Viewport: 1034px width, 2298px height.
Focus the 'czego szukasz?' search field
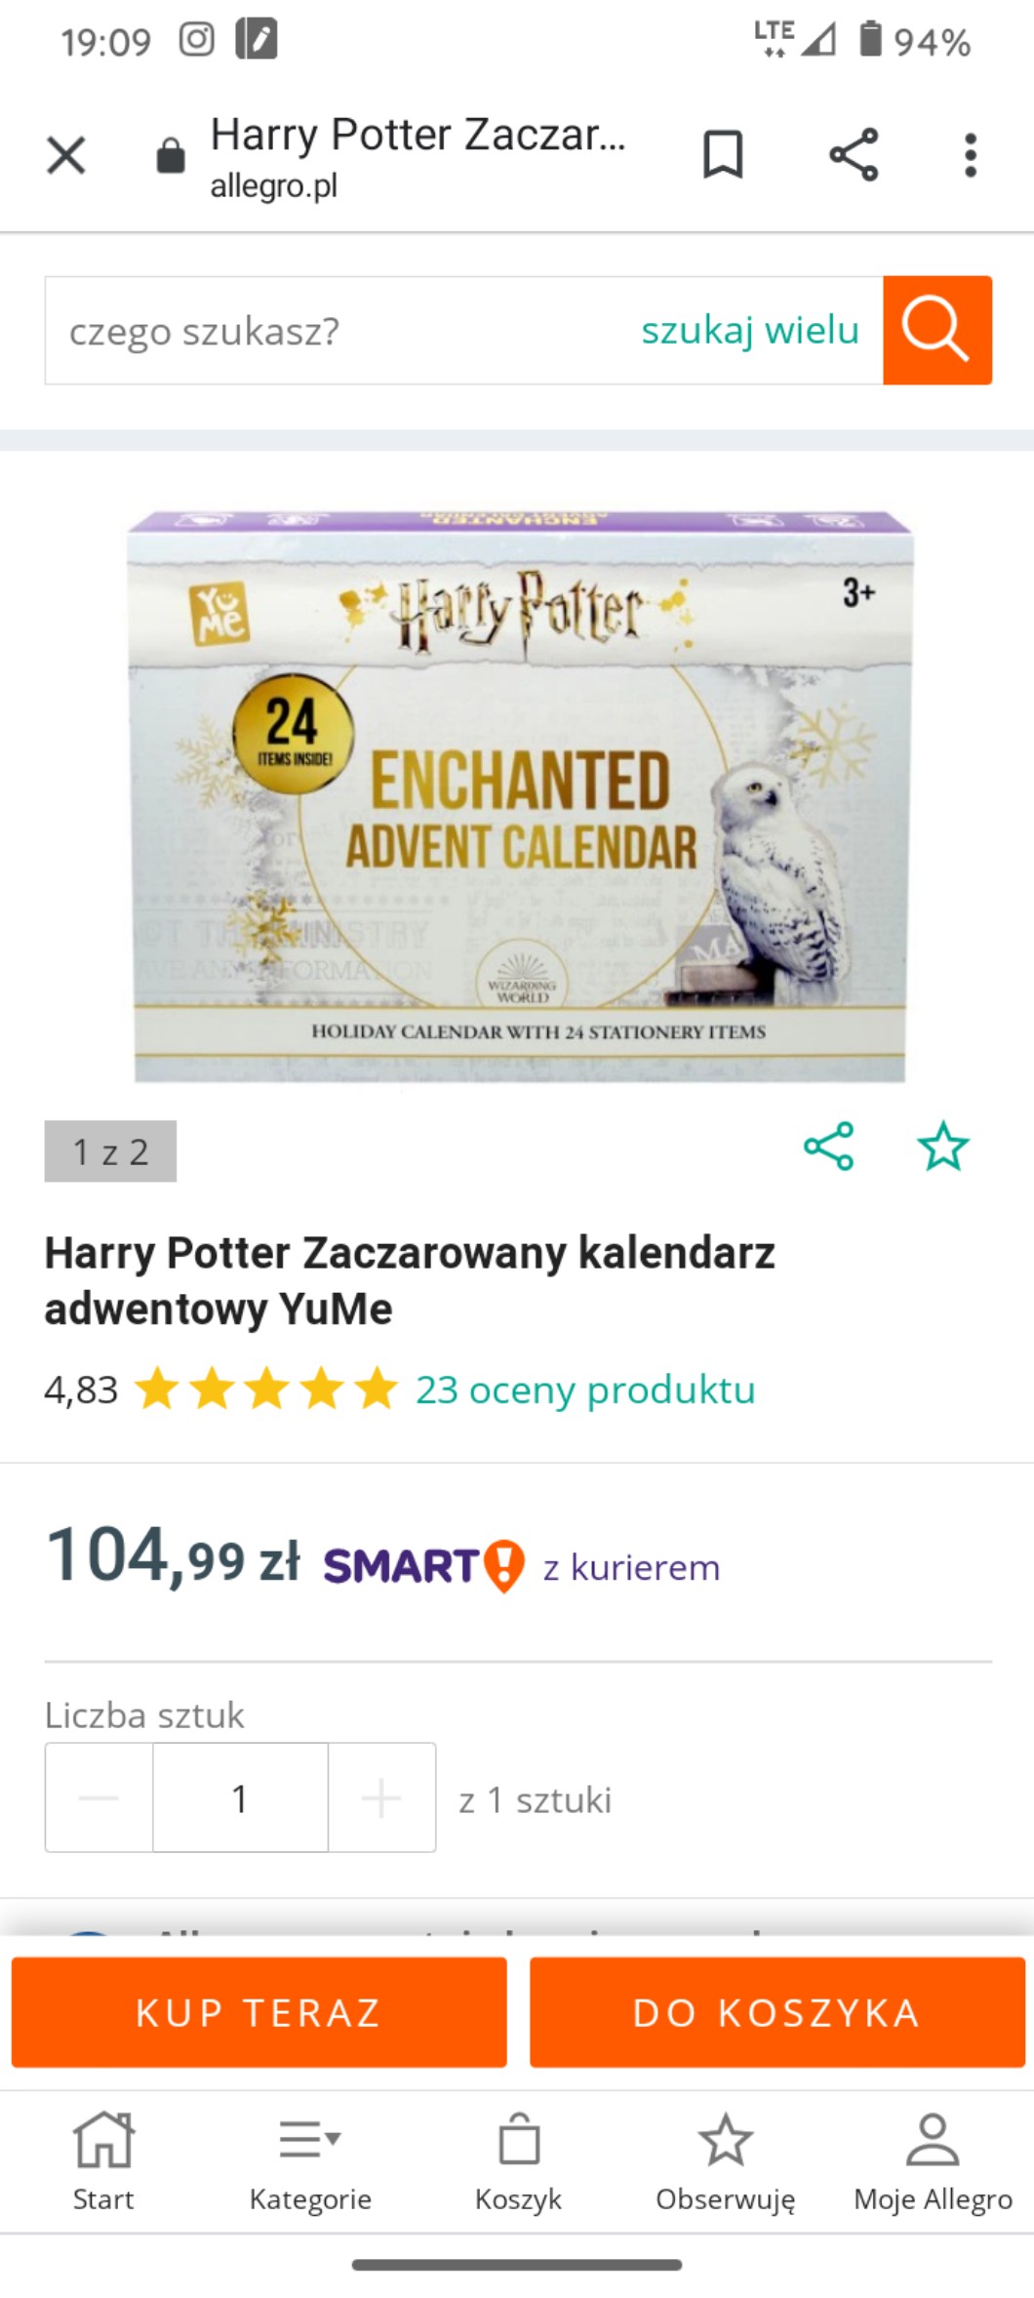coord(332,331)
